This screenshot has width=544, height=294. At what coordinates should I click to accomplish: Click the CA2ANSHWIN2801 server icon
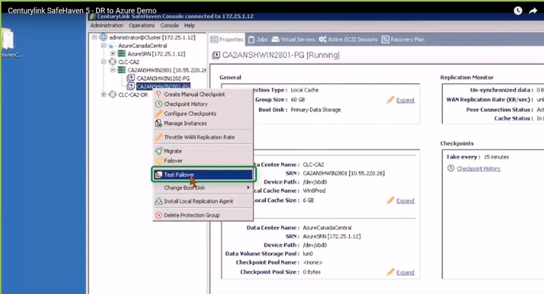click(x=122, y=70)
